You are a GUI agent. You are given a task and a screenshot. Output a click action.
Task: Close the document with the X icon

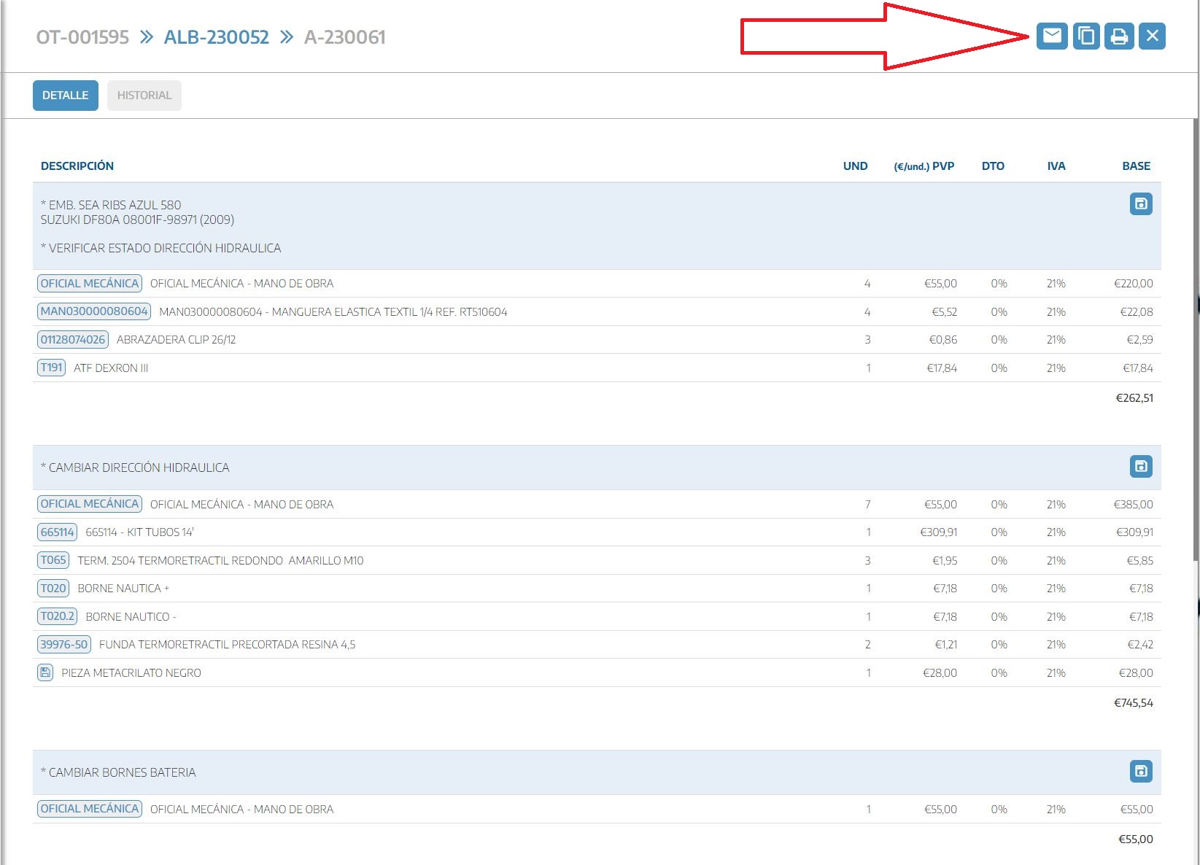click(x=1152, y=36)
